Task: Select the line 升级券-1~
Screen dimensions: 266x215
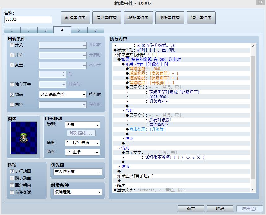Action: click(x=181, y=102)
